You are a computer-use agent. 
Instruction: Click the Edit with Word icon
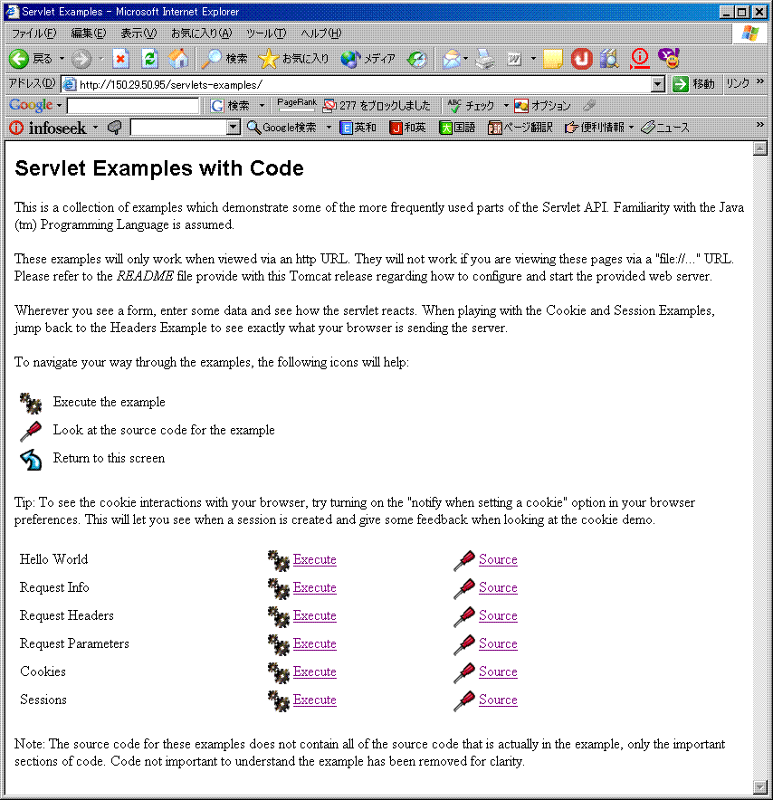[x=514, y=59]
